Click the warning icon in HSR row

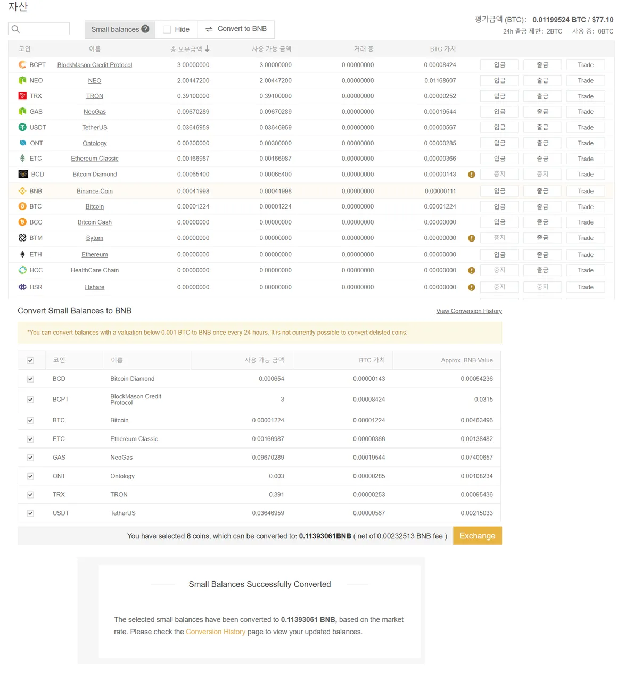[x=472, y=287]
